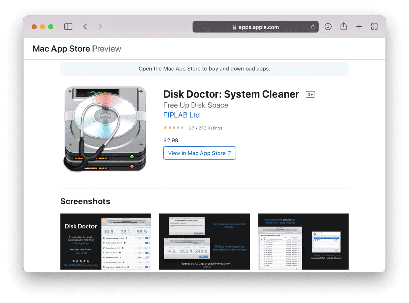The image size is (409, 303).
Task: Click the Disk Doctor app icon
Action: tap(105, 128)
